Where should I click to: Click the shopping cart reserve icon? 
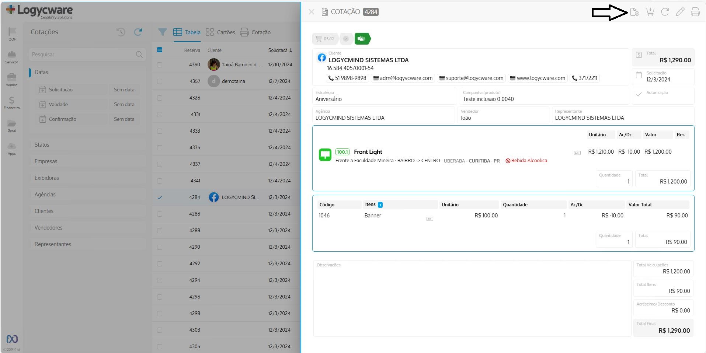pos(650,12)
